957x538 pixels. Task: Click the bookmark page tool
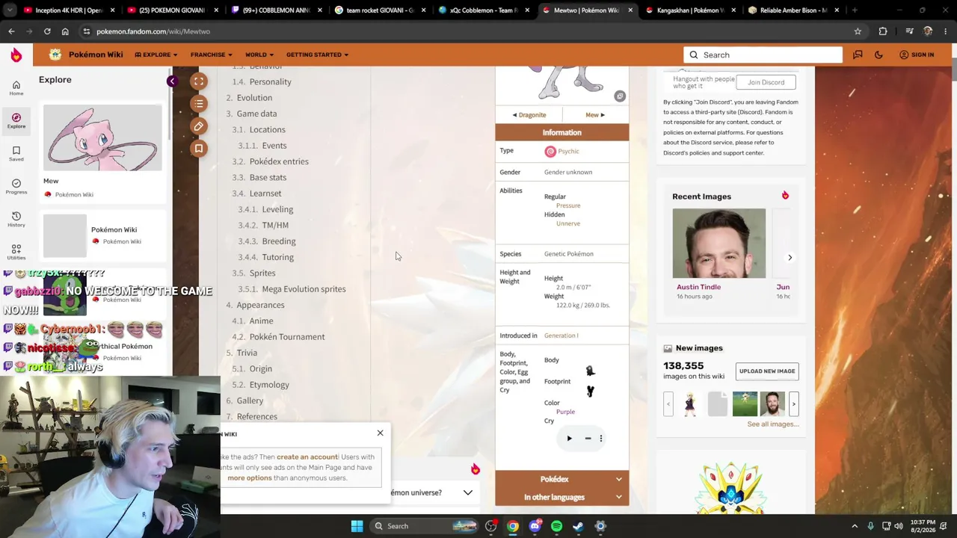[199, 149]
